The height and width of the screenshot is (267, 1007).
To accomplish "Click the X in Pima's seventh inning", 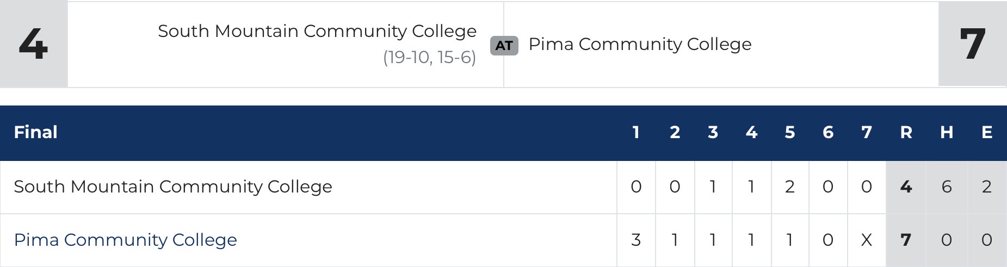I will [x=867, y=240].
